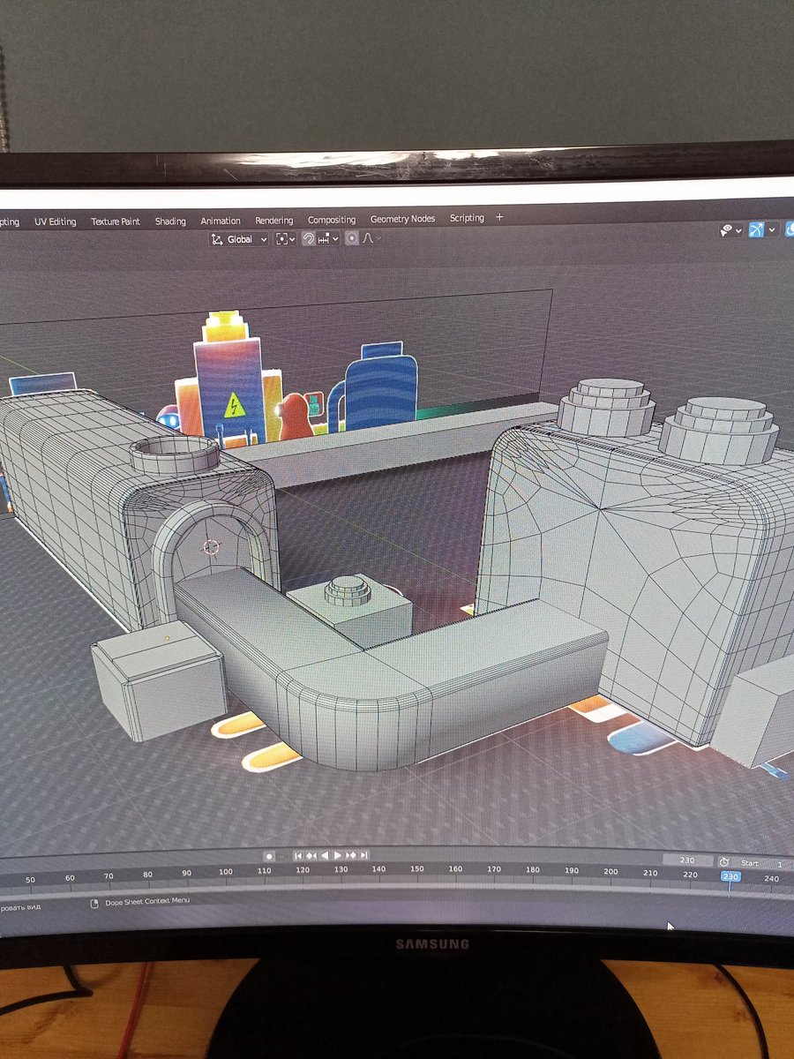
Task: Click frame 100 on the timeline ruler
Action: coord(226,872)
